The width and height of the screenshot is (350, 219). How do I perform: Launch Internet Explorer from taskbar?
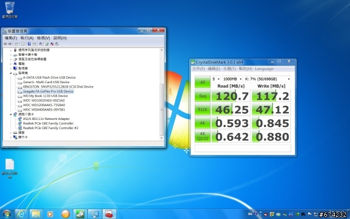point(21,214)
